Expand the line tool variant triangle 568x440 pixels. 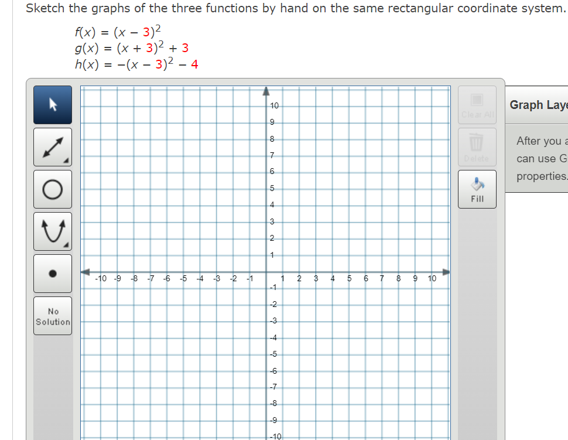tap(67, 160)
